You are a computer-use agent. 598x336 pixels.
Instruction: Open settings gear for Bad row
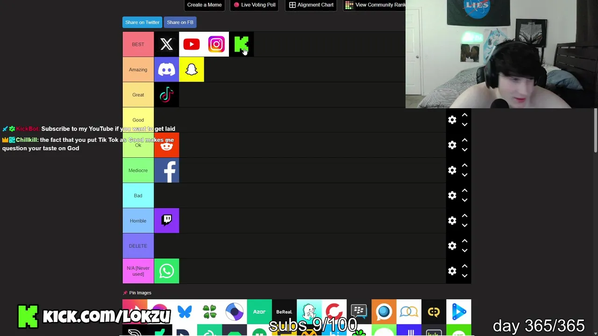click(452, 196)
